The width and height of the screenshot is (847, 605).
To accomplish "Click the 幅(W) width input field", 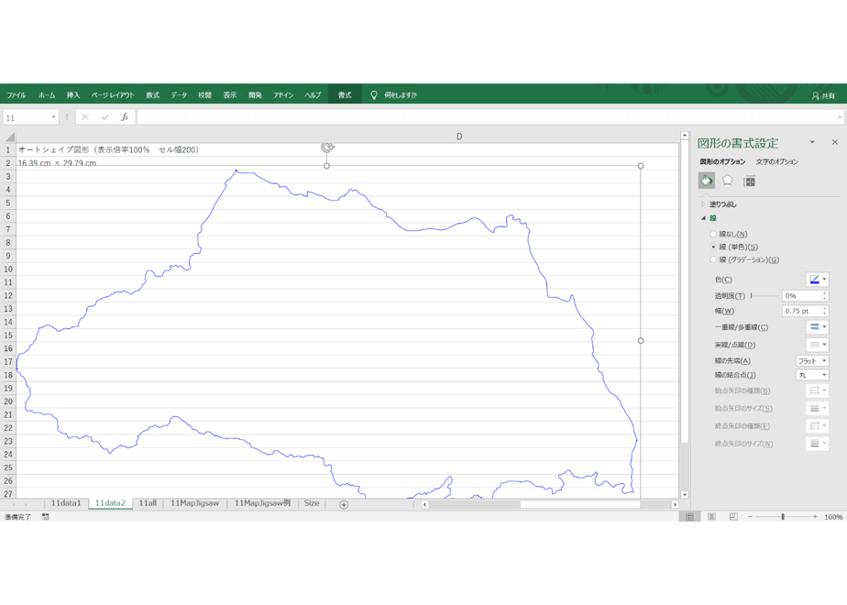I will 801,311.
